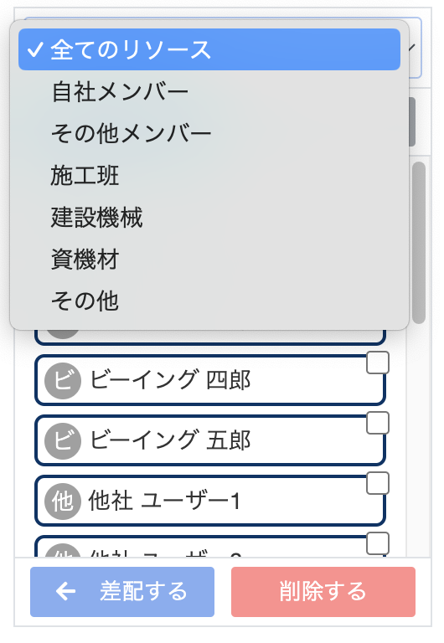Choose その他メンバー from the list

click(209, 133)
